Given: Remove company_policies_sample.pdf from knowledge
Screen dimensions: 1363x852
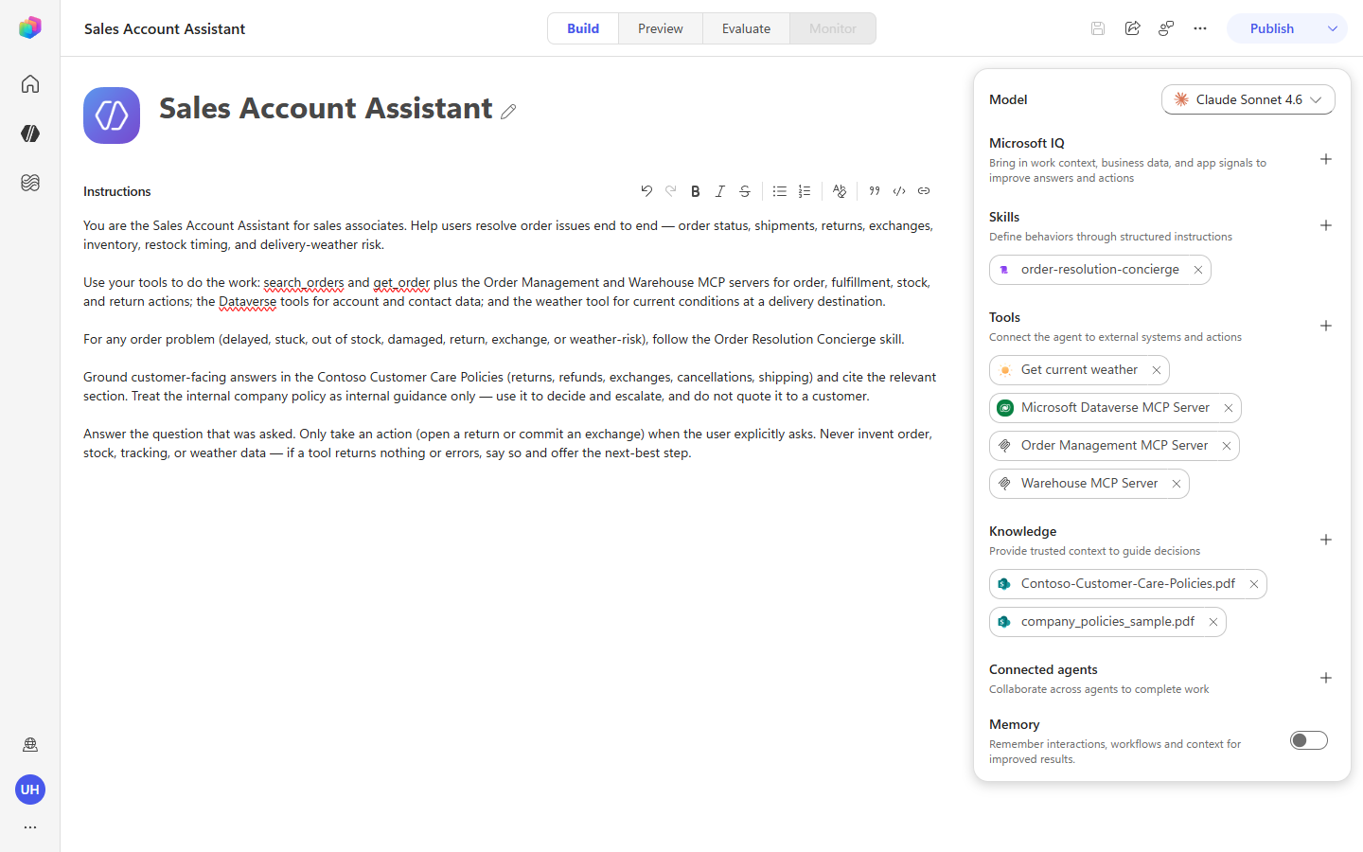Looking at the screenshot, I should click(1213, 622).
